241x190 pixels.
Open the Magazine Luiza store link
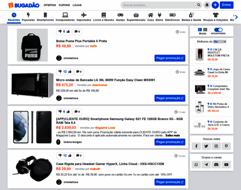click(105, 128)
